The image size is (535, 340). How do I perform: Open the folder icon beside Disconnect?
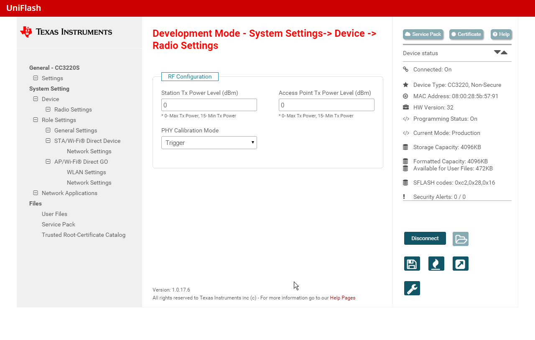pyautogui.click(x=461, y=239)
